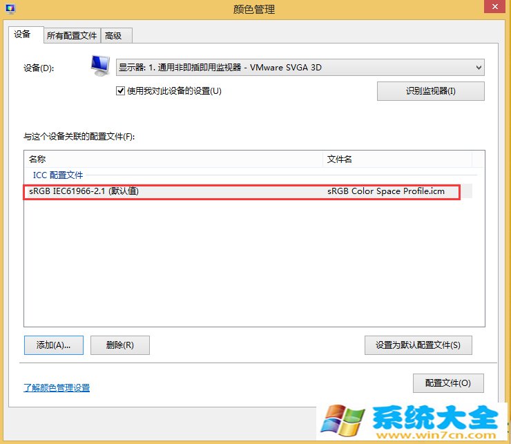Viewport: 511px width, 444px height.
Task: Open the 设备 display dropdown
Action: pyautogui.click(x=300, y=68)
